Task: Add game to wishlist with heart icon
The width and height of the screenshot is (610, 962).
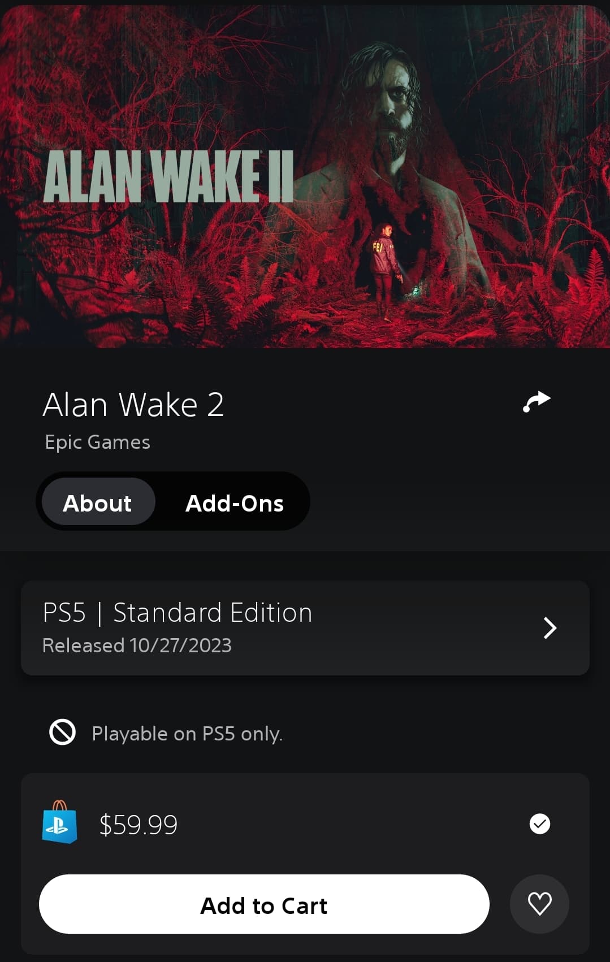Action: pyautogui.click(x=539, y=904)
